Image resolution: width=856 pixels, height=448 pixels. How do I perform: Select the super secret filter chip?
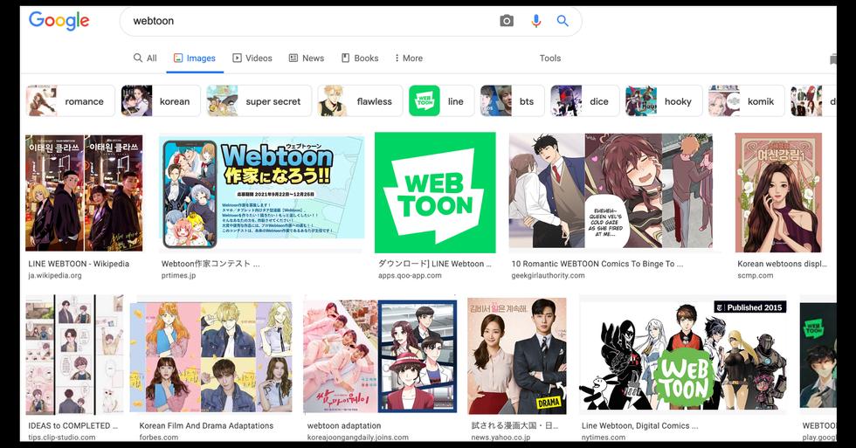259,101
